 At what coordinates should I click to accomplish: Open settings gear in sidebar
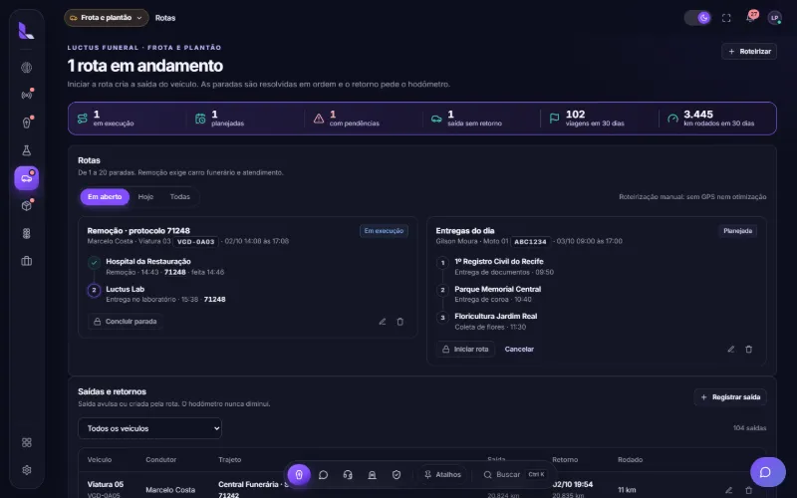click(x=27, y=470)
